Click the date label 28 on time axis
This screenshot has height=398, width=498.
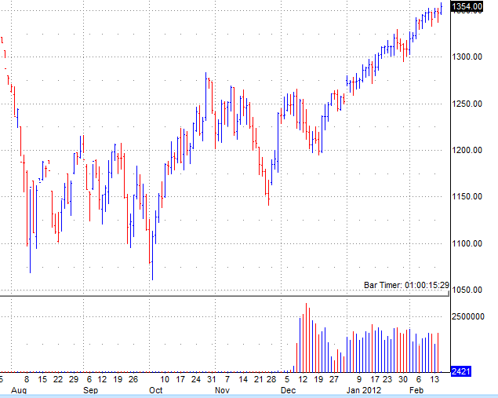click(271, 379)
